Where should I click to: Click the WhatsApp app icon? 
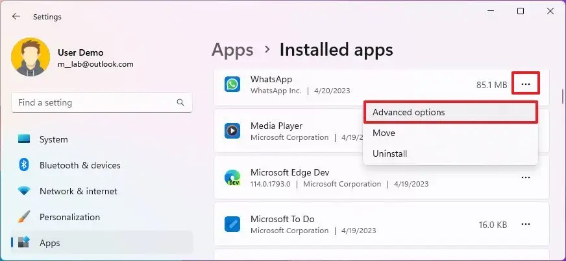click(x=232, y=84)
